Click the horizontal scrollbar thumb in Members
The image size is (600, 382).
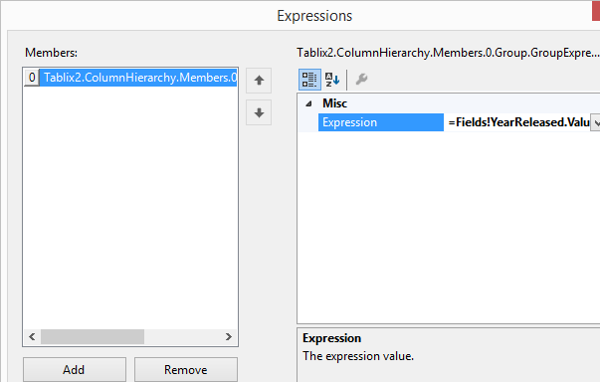pyautogui.click(x=93, y=337)
